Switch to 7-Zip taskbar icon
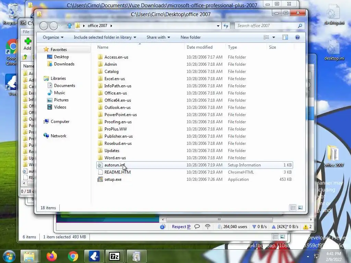The width and height of the screenshot is (351, 263). click(x=114, y=256)
